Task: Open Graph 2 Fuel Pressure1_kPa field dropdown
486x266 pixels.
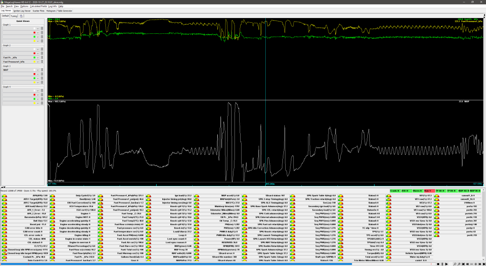Action: 21,62
